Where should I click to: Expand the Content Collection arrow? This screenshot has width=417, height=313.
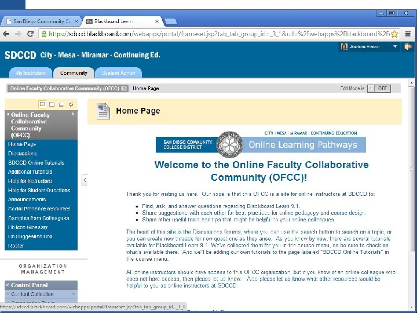pyautogui.click(x=74, y=294)
